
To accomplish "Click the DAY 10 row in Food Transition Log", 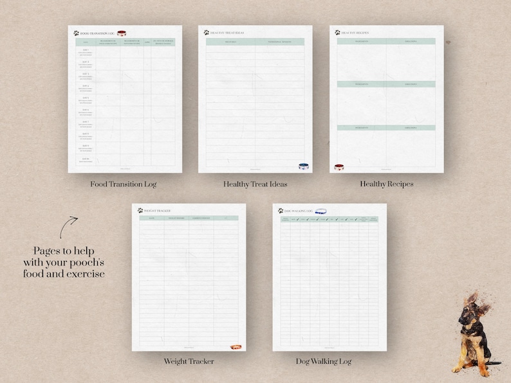I will [x=125, y=160].
